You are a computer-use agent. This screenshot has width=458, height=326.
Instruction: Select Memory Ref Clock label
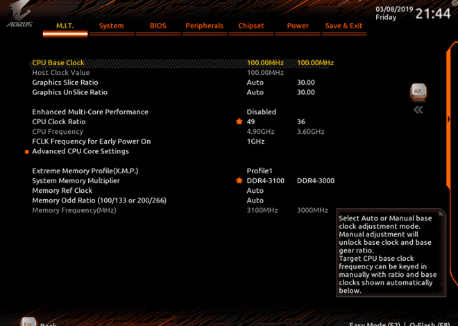pos(62,191)
